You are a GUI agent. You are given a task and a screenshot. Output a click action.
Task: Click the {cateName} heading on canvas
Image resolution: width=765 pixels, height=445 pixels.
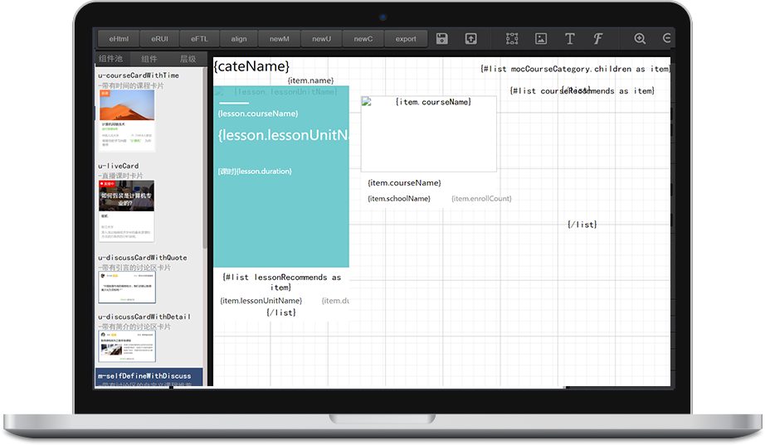[251, 66]
